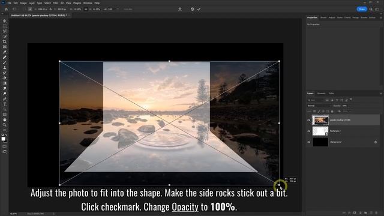Viewport: 384px width, 216px height.
Task: Hide the Background layer
Action: (x=308, y=142)
